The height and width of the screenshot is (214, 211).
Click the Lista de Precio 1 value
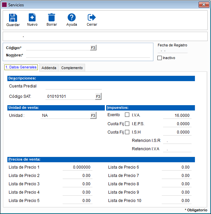[x=77, y=167]
